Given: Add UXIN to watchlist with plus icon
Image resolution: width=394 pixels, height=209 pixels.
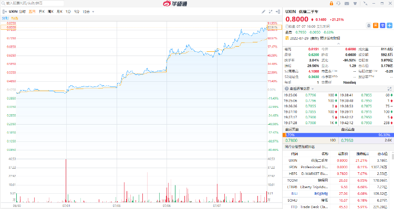Looking at the screenshot, I should pos(389,25).
